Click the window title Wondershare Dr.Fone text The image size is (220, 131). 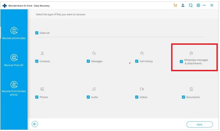(x=29, y=6)
